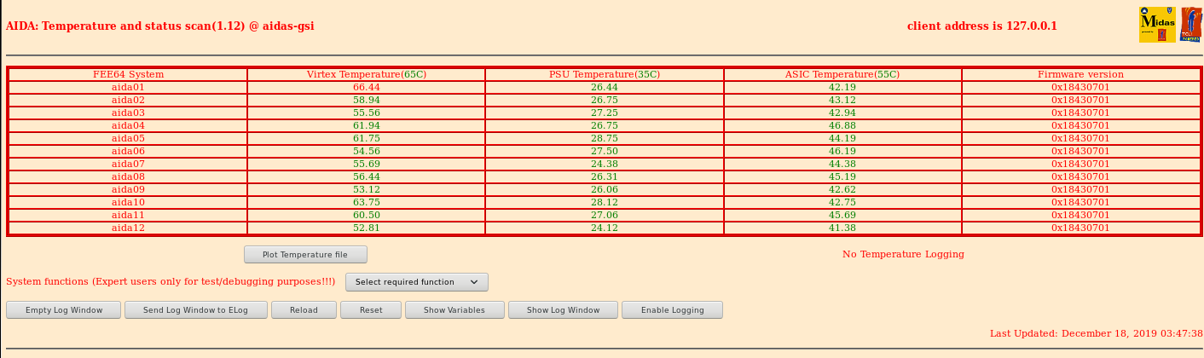The height and width of the screenshot is (358, 1204).
Task: Click firmware version 0x18430701 for aida07
Action: (x=1080, y=165)
